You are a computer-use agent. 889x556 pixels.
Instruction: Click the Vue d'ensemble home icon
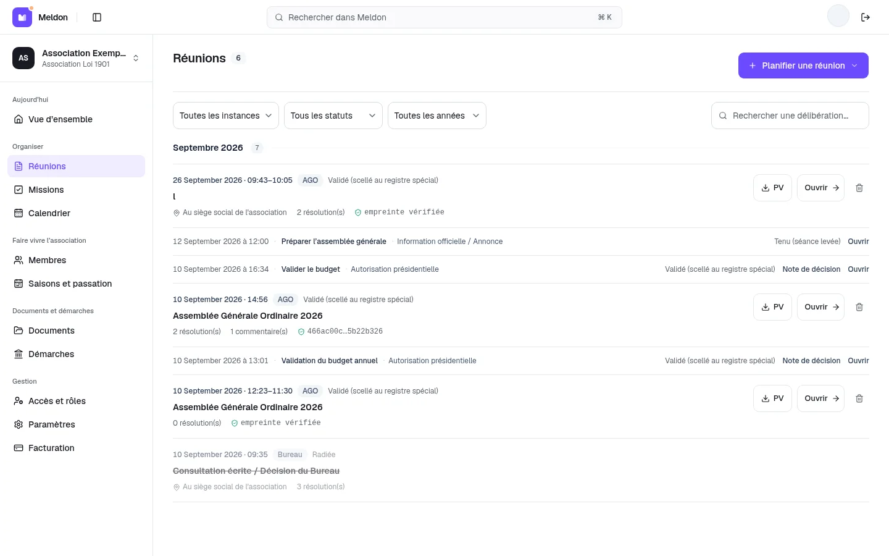pyautogui.click(x=19, y=119)
